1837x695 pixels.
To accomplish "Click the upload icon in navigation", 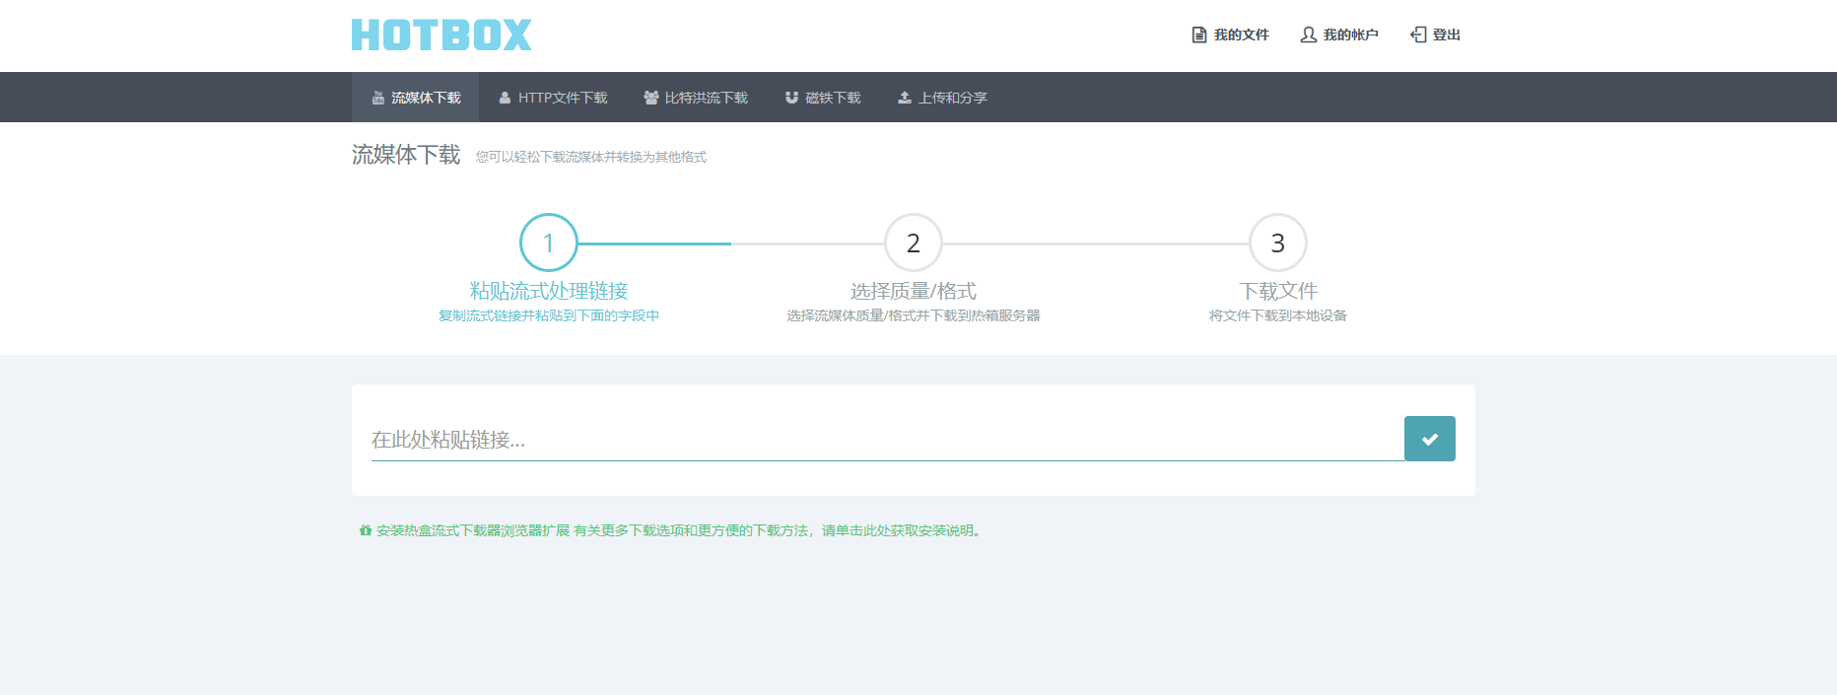I will pyautogui.click(x=905, y=98).
